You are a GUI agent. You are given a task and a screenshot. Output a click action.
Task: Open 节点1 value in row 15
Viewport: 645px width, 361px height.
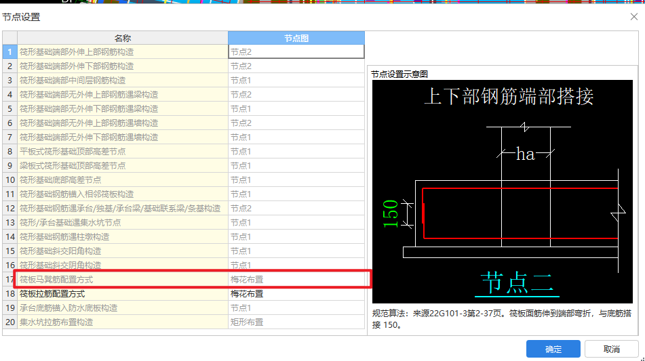[296, 251]
